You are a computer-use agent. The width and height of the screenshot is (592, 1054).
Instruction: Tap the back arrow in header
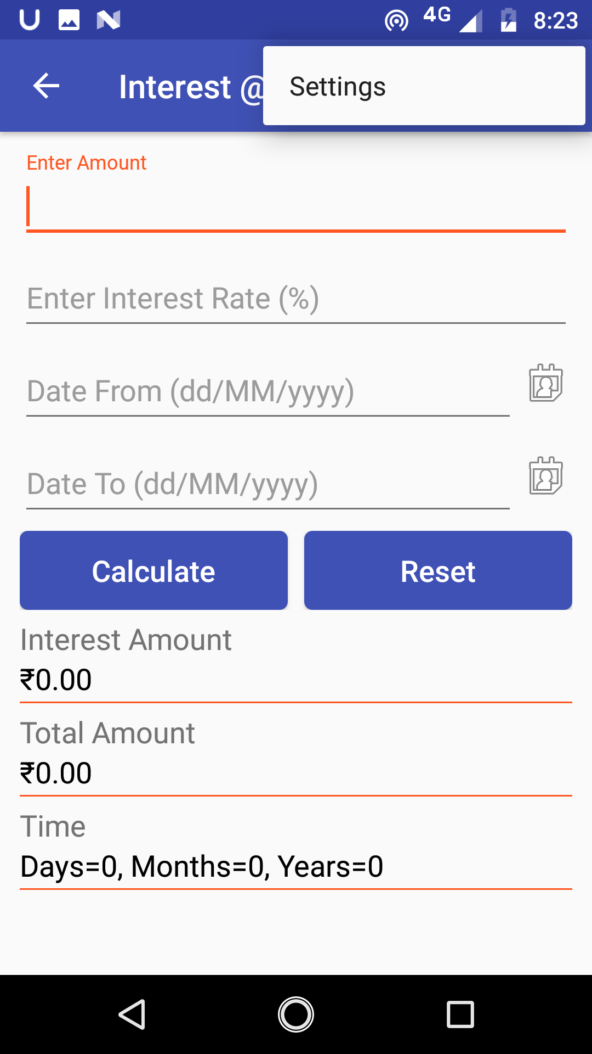tap(46, 86)
